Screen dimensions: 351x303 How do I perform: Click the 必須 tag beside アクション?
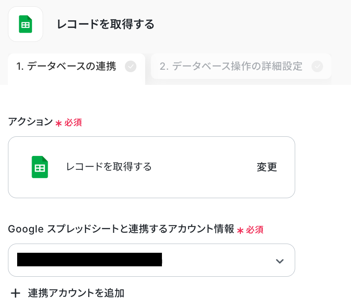coord(73,122)
